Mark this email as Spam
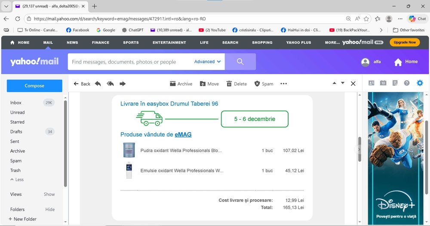 click(x=264, y=84)
